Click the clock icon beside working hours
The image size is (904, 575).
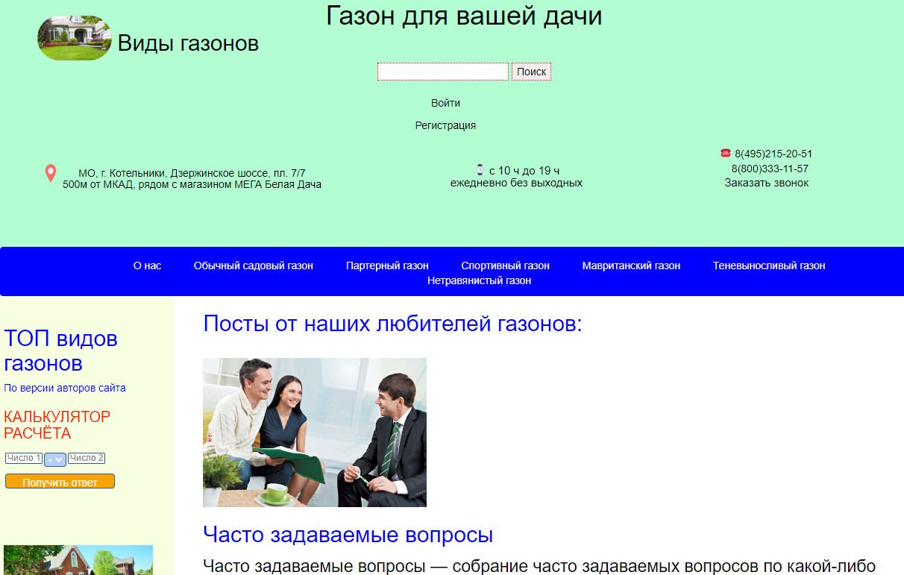[480, 169]
